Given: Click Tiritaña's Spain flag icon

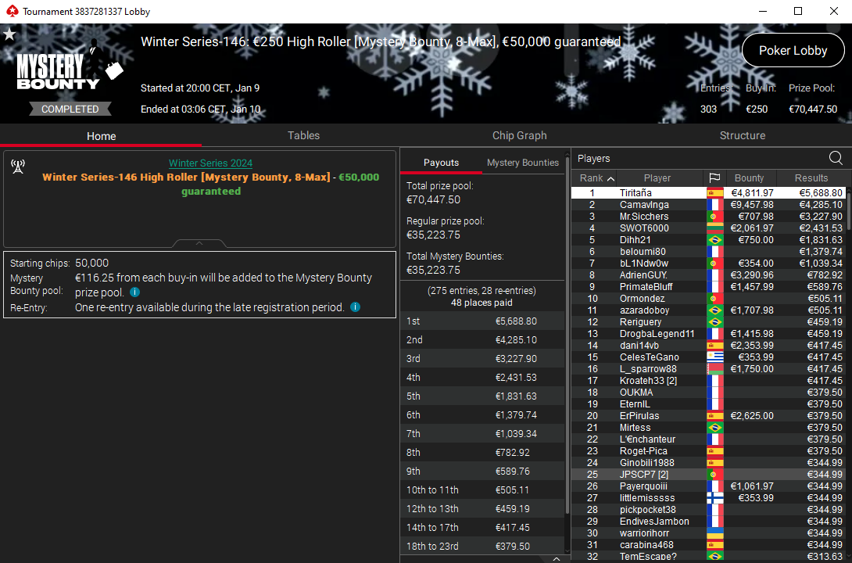Looking at the screenshot, I should click(x=715, y=193).
